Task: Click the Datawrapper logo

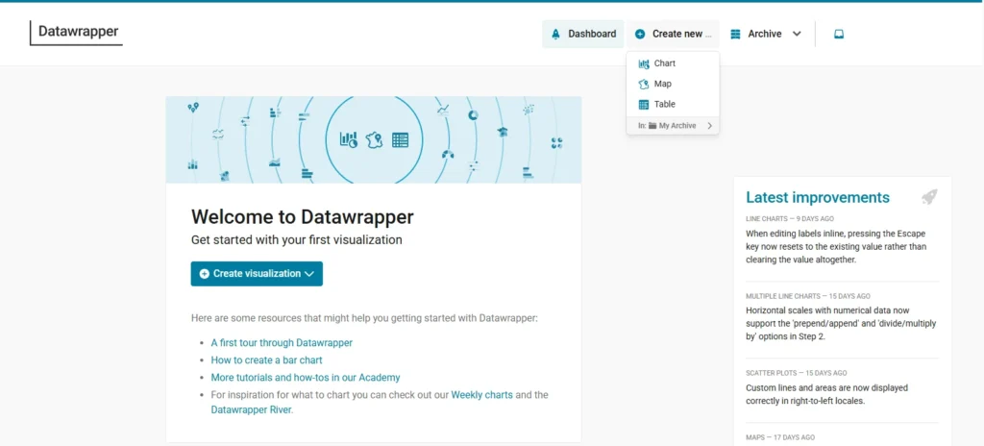Action: [77, 33]
